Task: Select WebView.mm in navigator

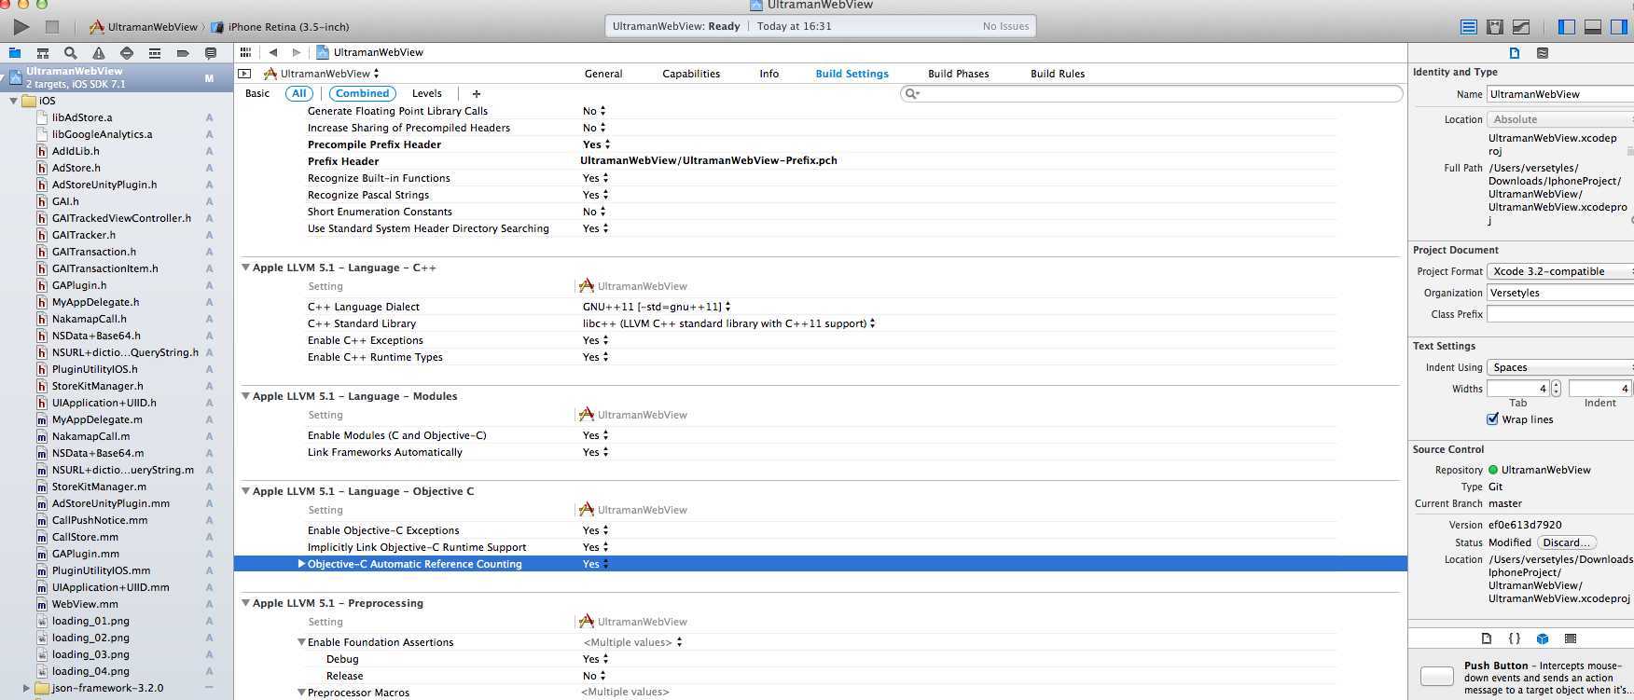Action: (85, 604)
